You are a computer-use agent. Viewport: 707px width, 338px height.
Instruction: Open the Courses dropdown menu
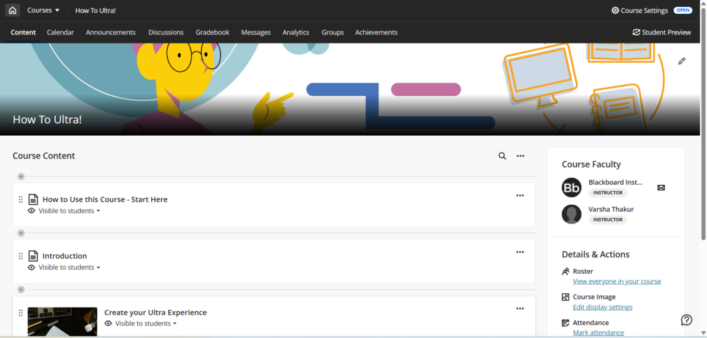click(x=43, y=10)
